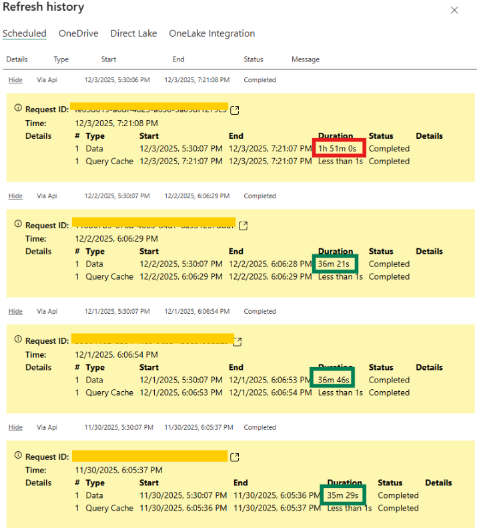The width and height of the screenshot is (477, 528).
Task: Click the top End column header
Action: coord(178,59)
